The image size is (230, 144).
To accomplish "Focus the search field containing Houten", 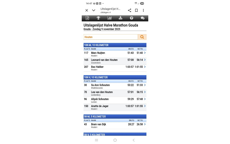I will pos(110,37).
